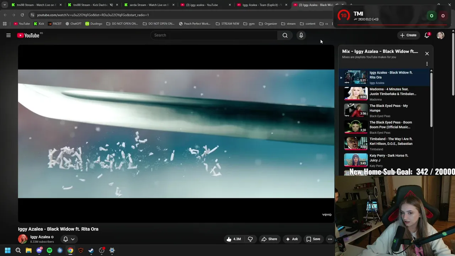This screenshot has width=455, height=256.
Task: Select Katy Perry Dark Horse entry
Action: coord(385,160)
